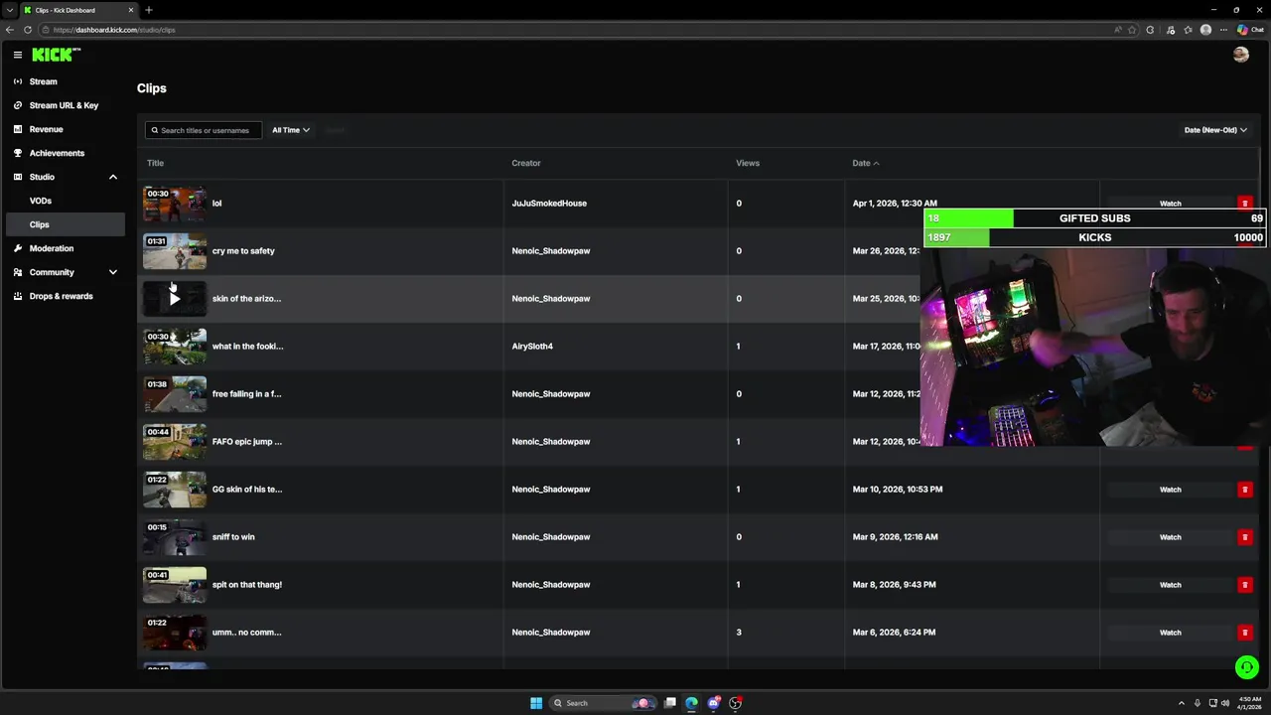Click the Windows taskbar Search box
This screenshot has height=715, width=1271.
[604, 703]
